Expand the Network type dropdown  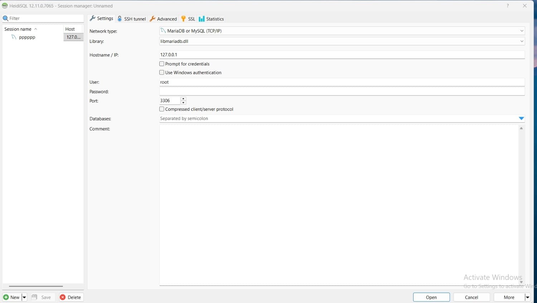[522, 31]
